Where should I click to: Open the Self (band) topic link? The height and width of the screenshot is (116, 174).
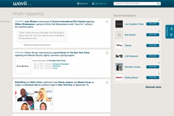[x=130, y=35]
